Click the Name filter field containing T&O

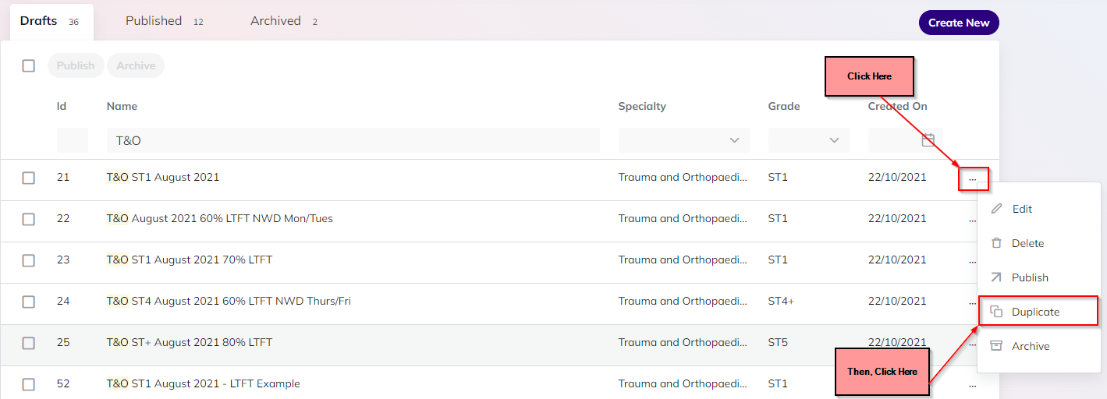353,140
